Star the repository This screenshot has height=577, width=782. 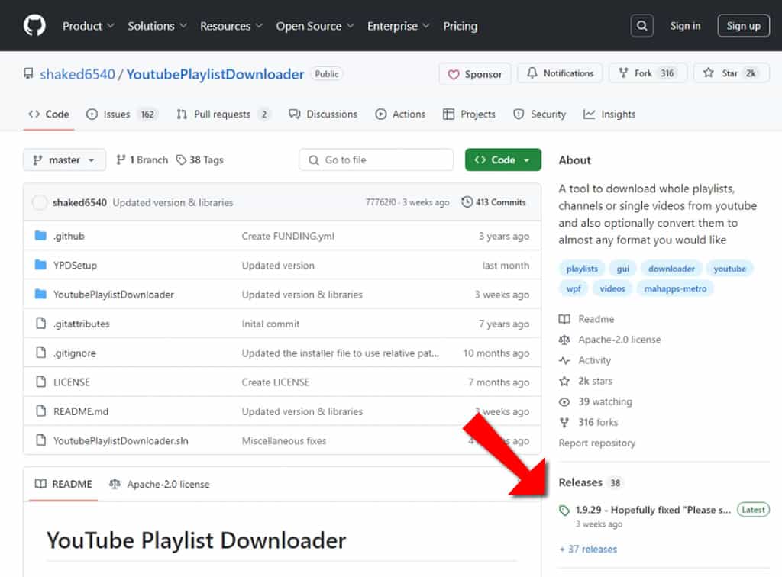(x=732, y=73)
